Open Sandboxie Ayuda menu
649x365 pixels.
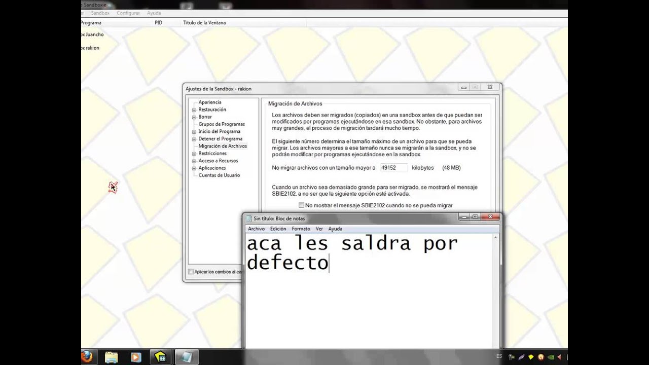click(x=154, y=13)
